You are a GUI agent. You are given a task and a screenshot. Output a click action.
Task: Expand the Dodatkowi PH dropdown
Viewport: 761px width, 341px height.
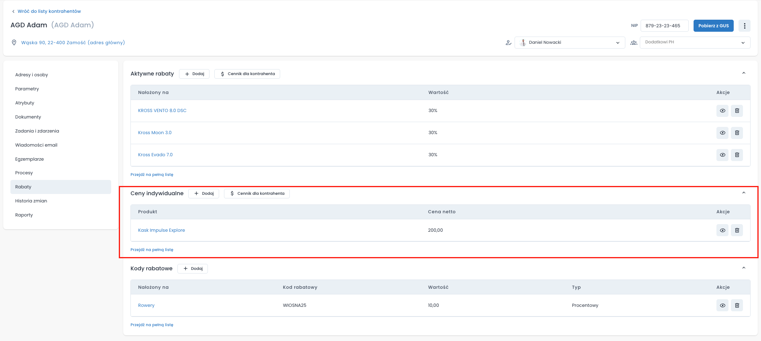694,42
